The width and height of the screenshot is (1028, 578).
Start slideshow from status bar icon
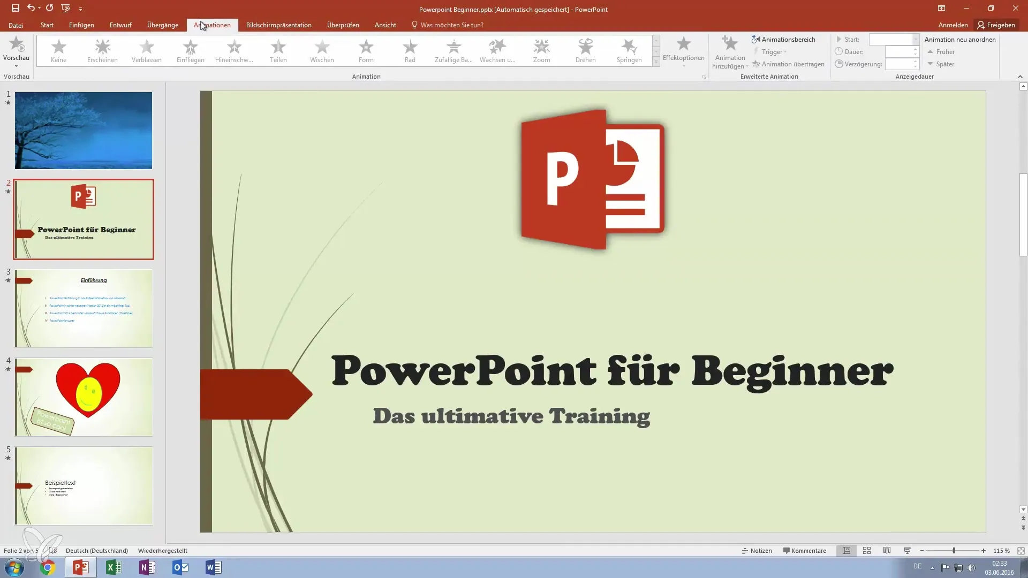pos(907,551)
